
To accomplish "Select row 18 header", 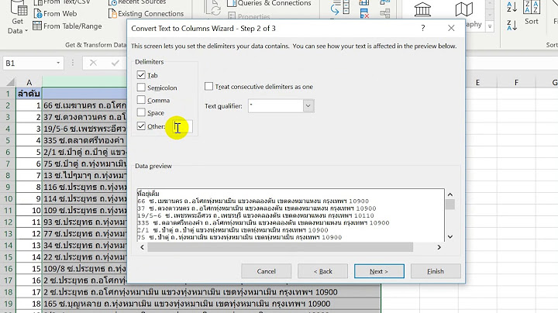I will click(8, 292).
